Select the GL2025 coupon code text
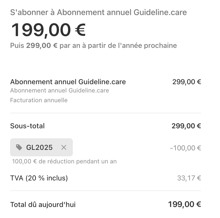Screen dimensions: 220x218 [x=39, y=147]
